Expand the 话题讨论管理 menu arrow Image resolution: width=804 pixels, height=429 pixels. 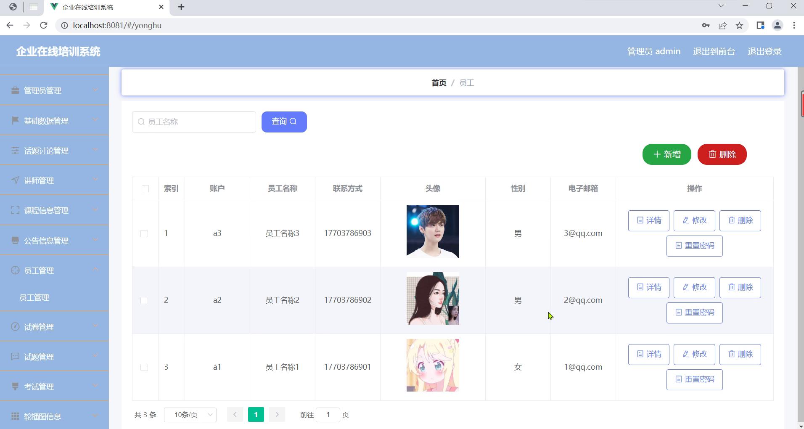pos(95,150)
